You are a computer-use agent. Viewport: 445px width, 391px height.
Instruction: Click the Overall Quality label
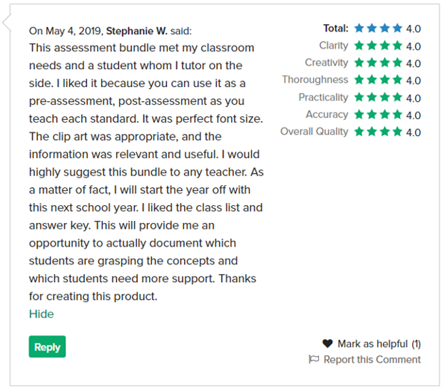pyautogui.click(x=314, y=132)
